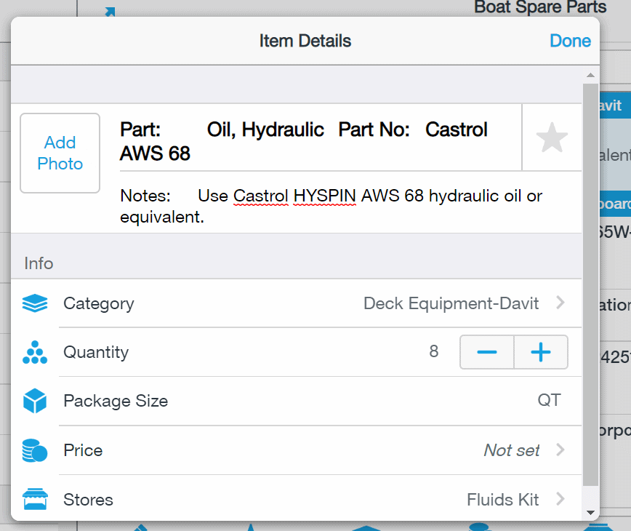Click the Stores row label
Screen dimensions: 631x531
(88, 500)
